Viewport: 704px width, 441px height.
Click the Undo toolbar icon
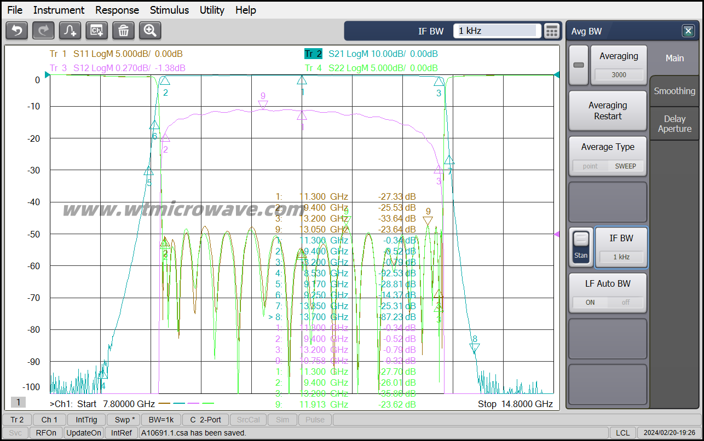click(16, 31)
